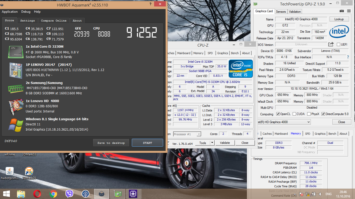
Task: Click the CPU chip icon in Aquamark
Action: 16,52
